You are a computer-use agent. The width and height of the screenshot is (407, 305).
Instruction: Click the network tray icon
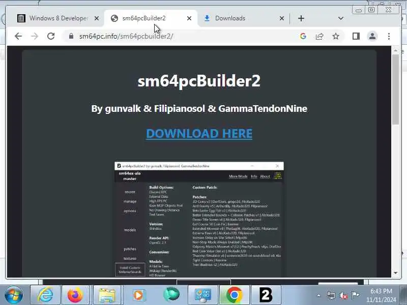(331, 296)
